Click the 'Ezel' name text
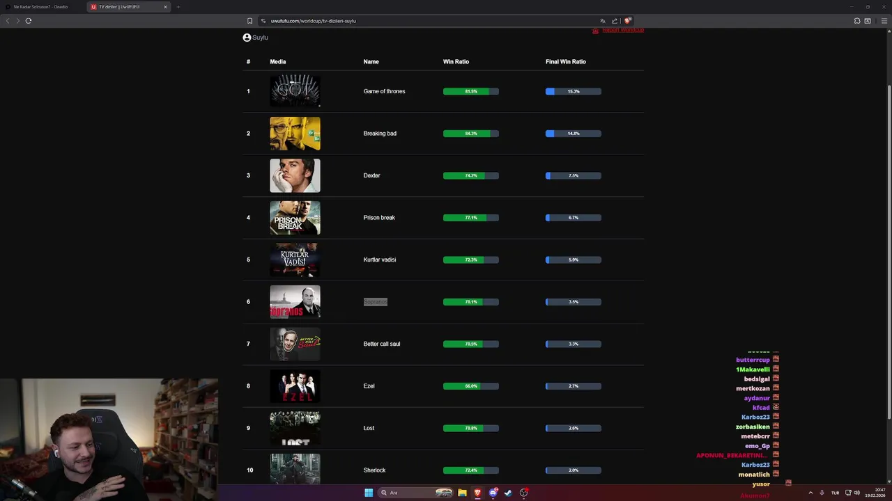This screenshot has width=892, height=501. (x=369, y=386)
